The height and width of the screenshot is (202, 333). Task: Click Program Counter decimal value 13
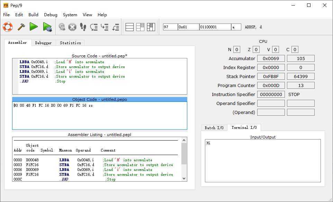(x=301, y=86)
